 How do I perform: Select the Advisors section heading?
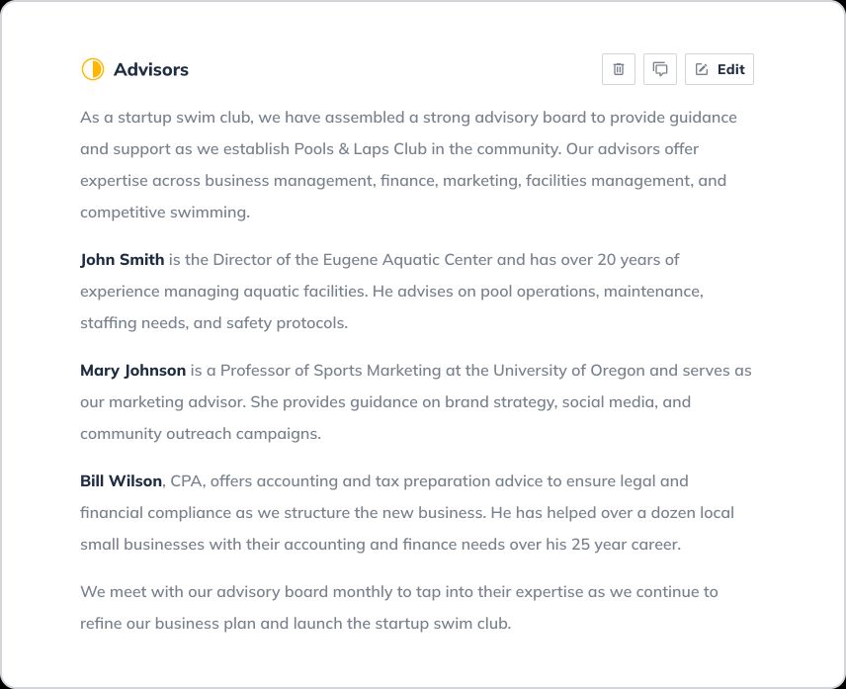151,69
